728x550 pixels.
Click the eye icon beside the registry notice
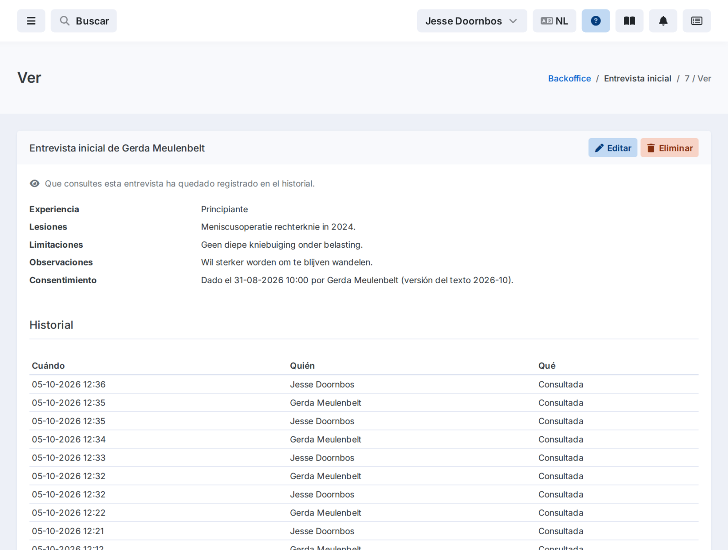tap(35, 184)
